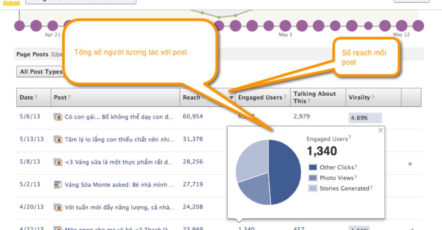This screenshot has height=230, width=442.
Task: Click the large dark blue pie slice
Action: pyautogui.click(x=285, y=172)
